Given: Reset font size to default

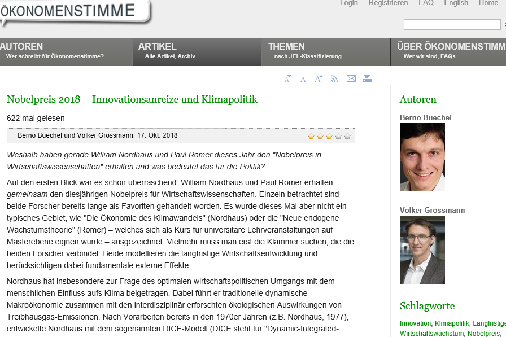Looking at the screenshot, I should coord(303,80).
